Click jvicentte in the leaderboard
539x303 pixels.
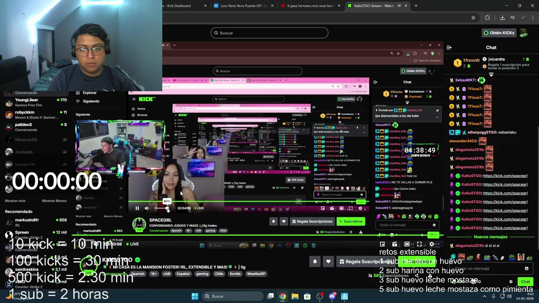(496, 59)
